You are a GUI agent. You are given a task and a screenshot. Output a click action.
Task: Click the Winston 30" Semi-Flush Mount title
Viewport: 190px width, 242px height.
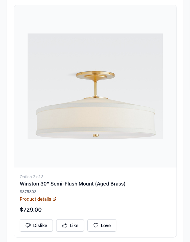pyautogui.click(x=73, y=184)
